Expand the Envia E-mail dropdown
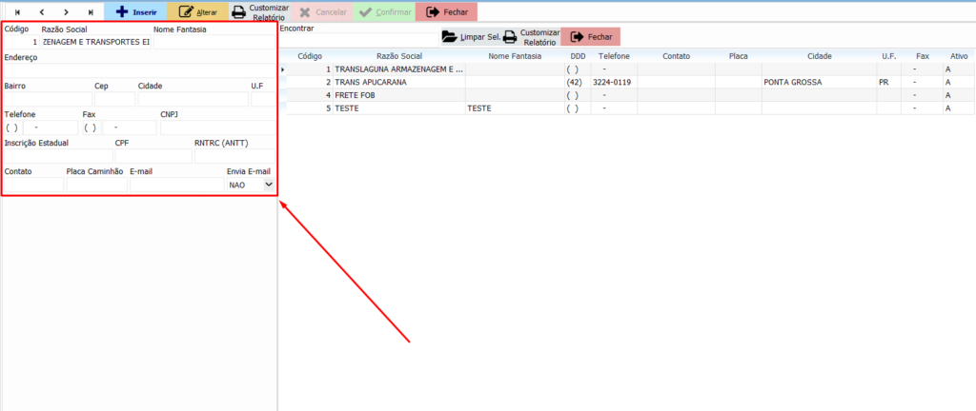976x411 pixels. point(268,185)
